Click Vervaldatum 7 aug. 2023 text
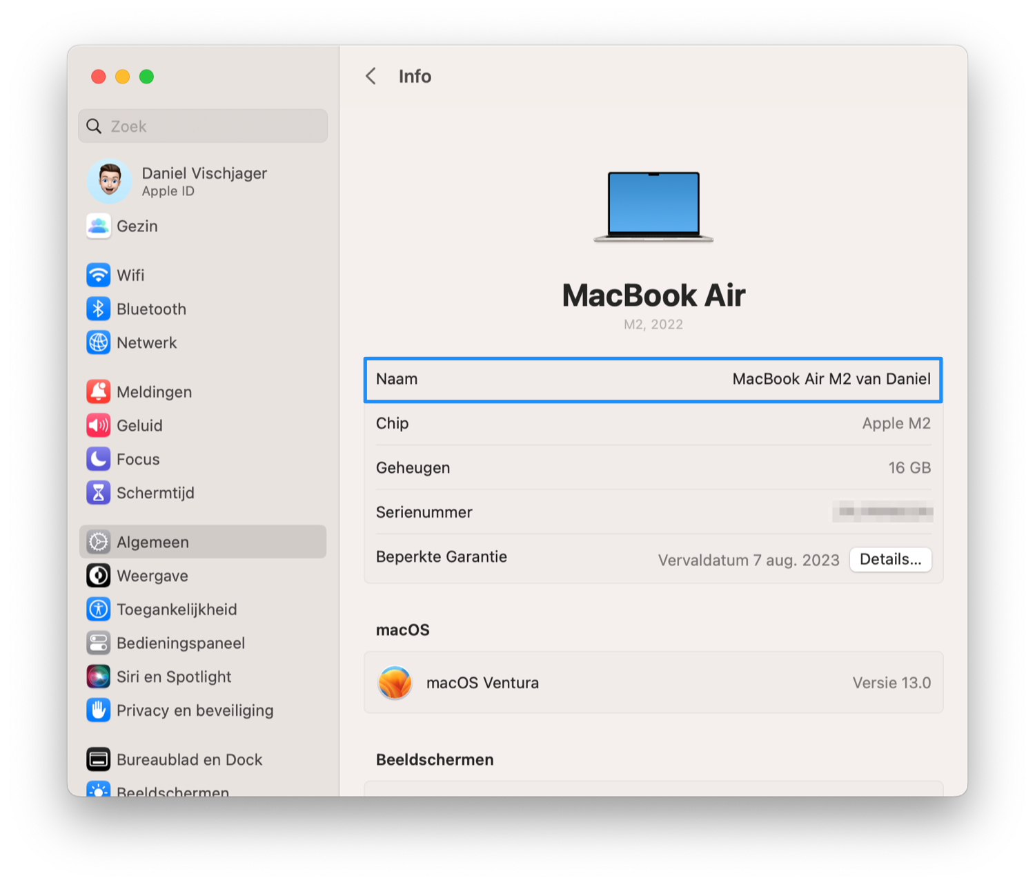 coord(749,561)
